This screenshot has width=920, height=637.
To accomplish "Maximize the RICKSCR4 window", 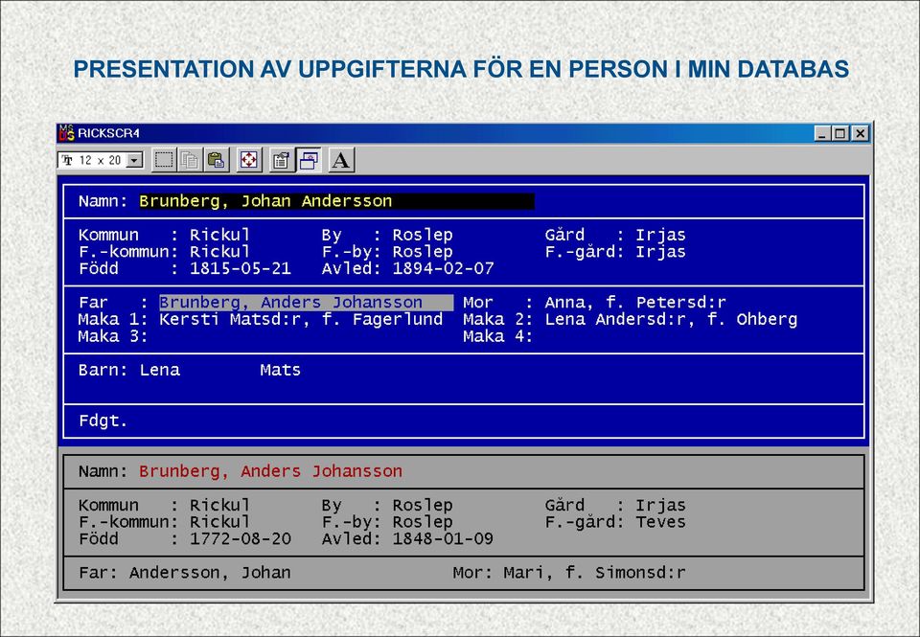I will tap(840, 134).
